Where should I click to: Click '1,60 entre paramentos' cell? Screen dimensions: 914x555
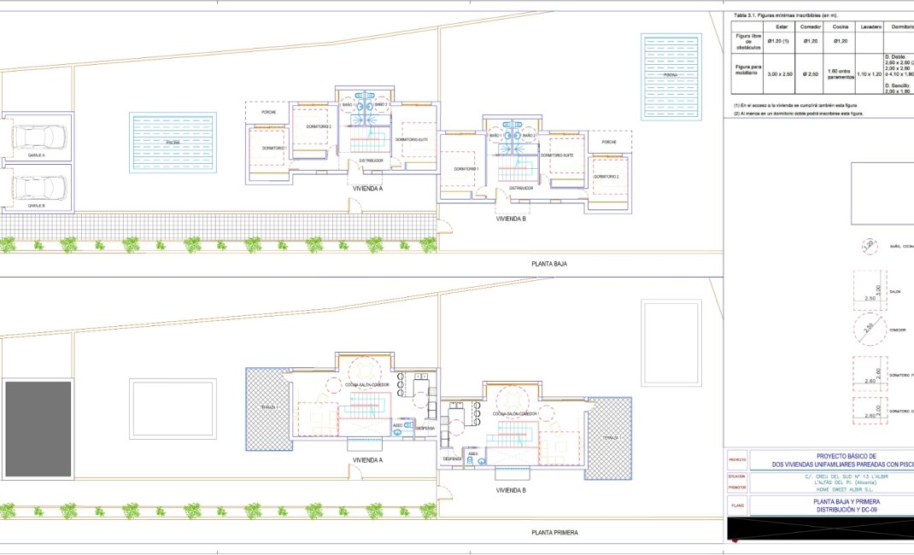click(x=840, y=74)
